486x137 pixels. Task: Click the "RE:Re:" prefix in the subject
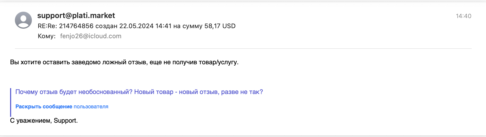pyautogui.click(x=47, y=26)
